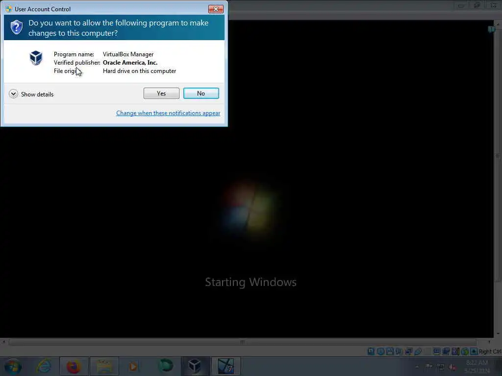Click muted volume tray icon
The height and width of the screenshot is (376, 502).
pyautogui.click(x=452, y=367)
